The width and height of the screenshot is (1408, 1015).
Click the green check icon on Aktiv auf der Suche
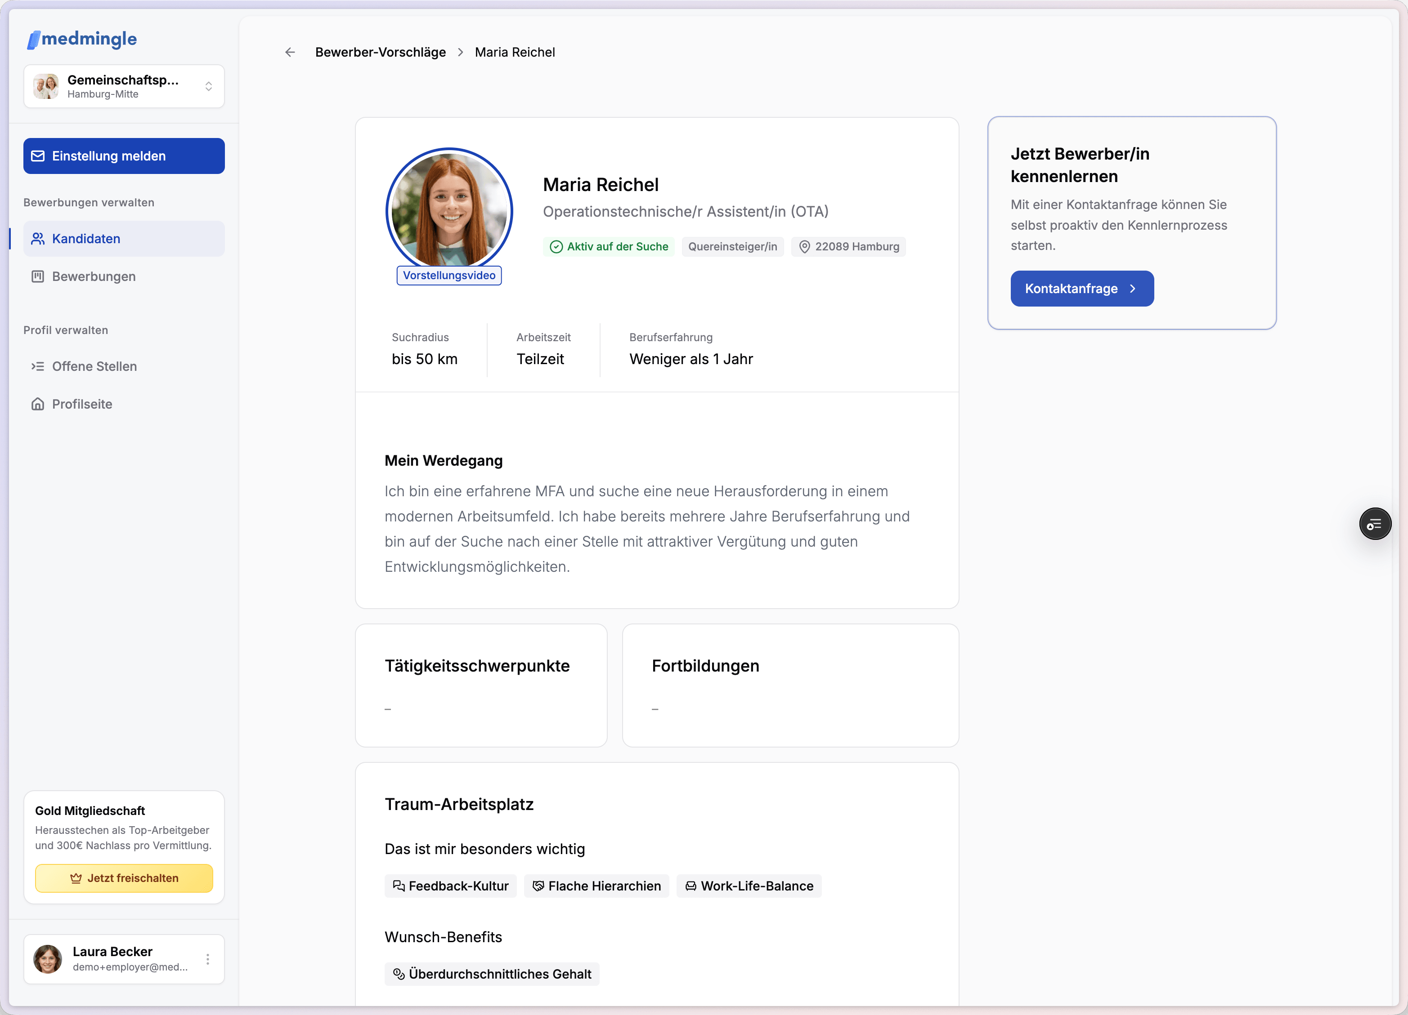(x=556, y=247)
